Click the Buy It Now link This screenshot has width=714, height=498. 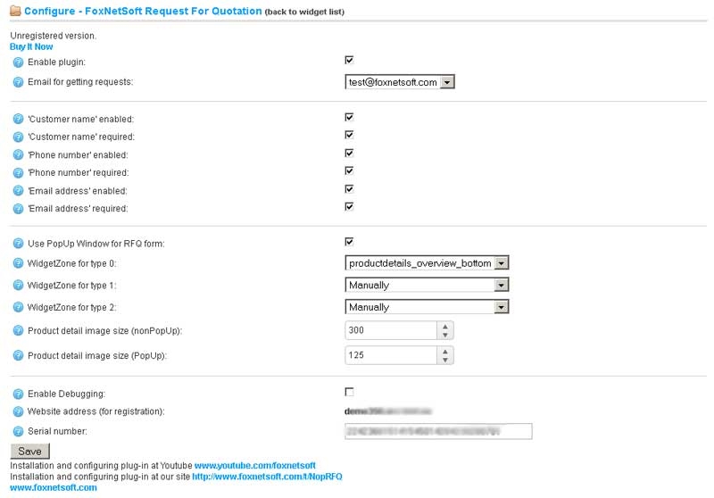pyautogui.click(x=31, y=47)
